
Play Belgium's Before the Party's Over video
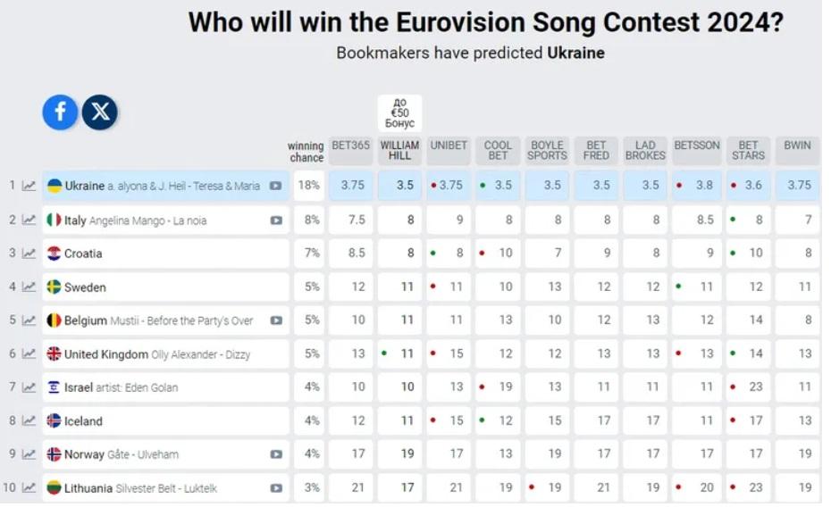pos(276,320)
